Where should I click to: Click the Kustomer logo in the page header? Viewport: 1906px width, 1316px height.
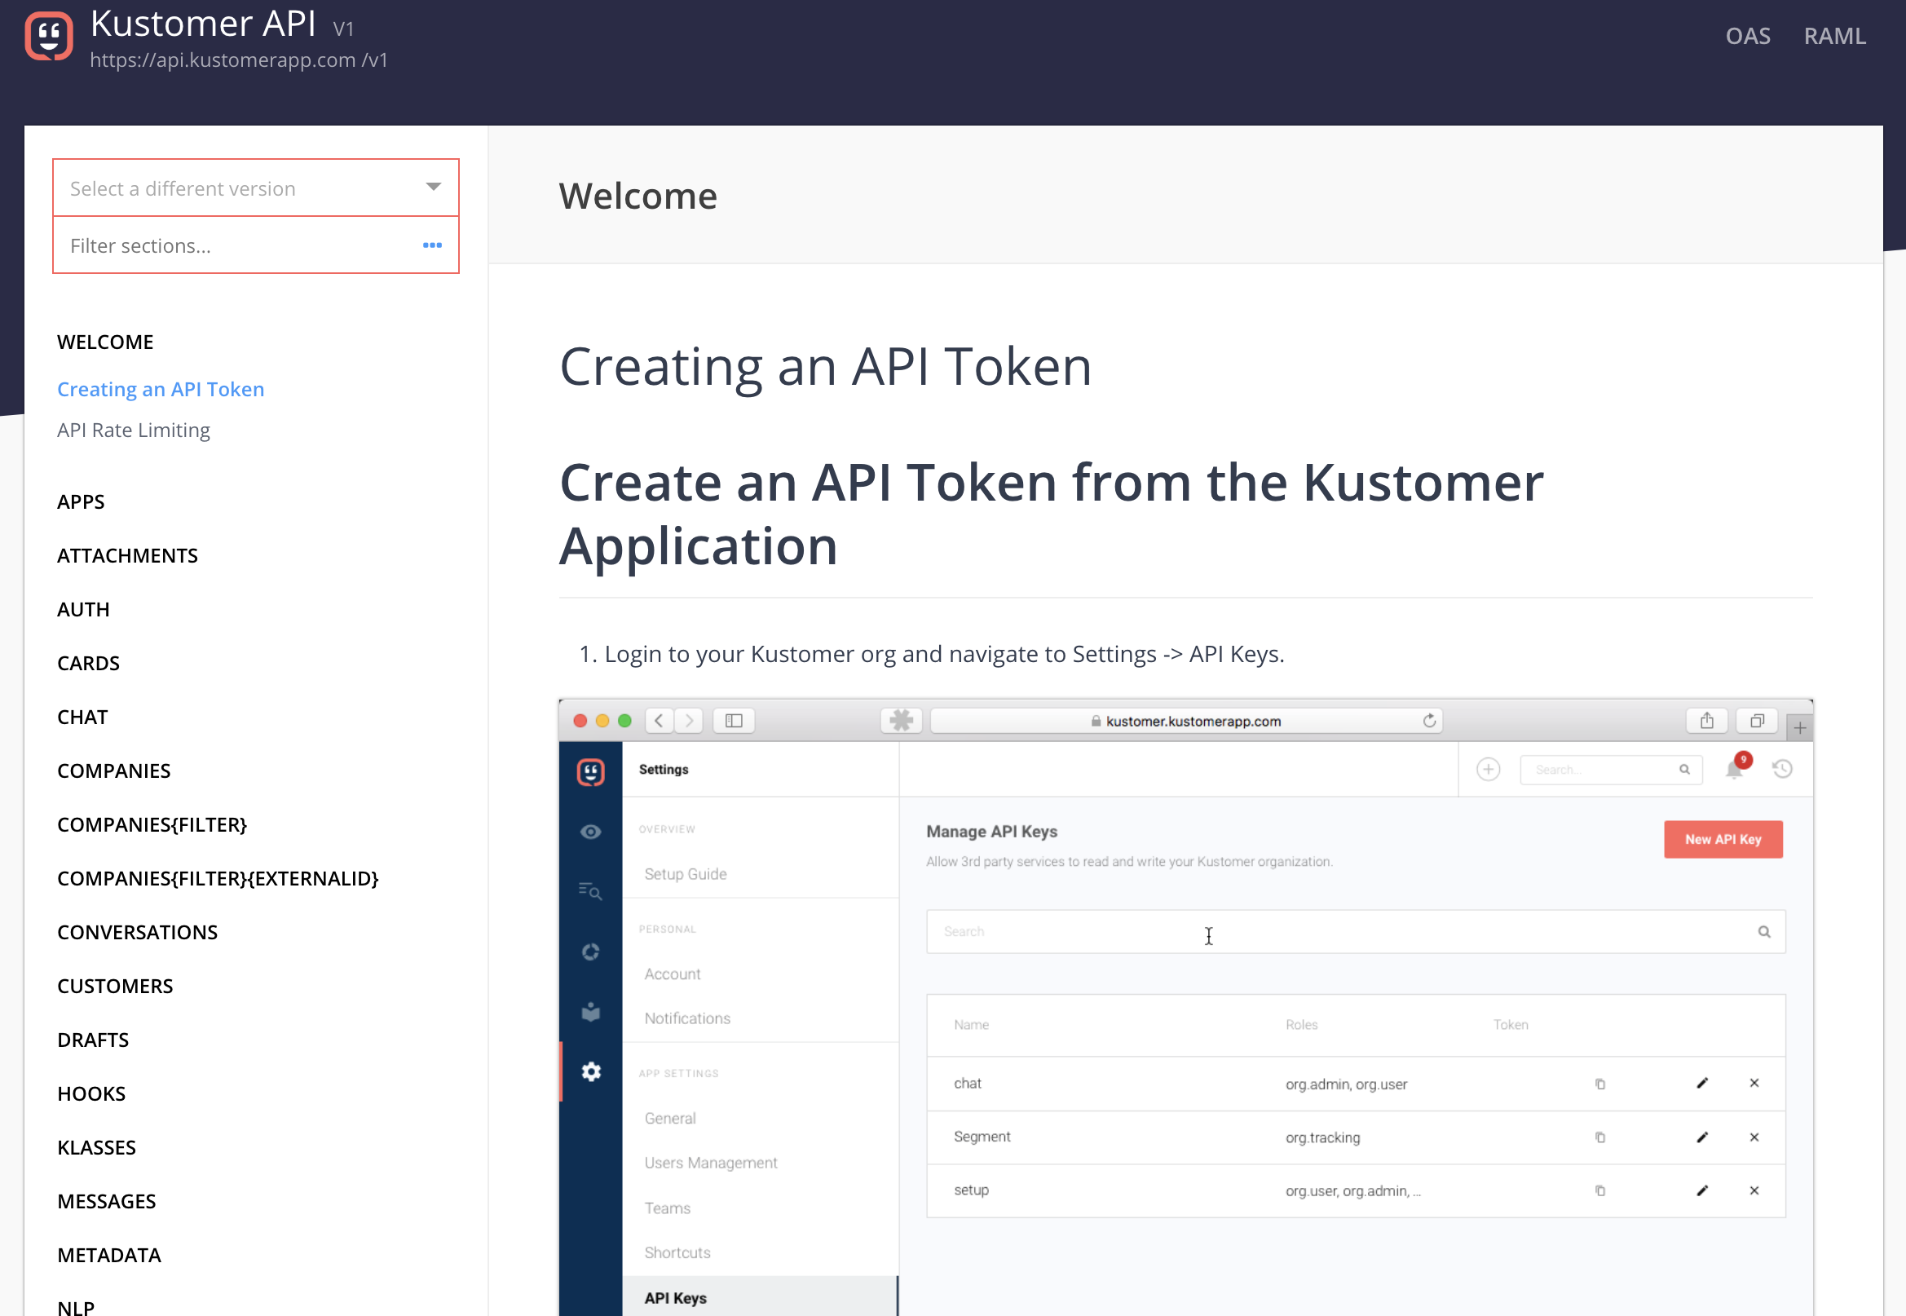pyautogui.click(x=49, y=36)
